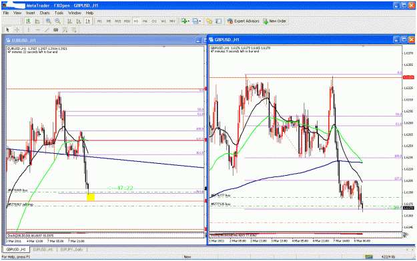Select the yellow rectangle on EURUSD chart

(91, 197)
